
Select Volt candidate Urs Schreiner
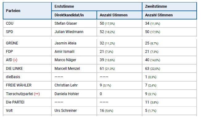pos(66,111)
